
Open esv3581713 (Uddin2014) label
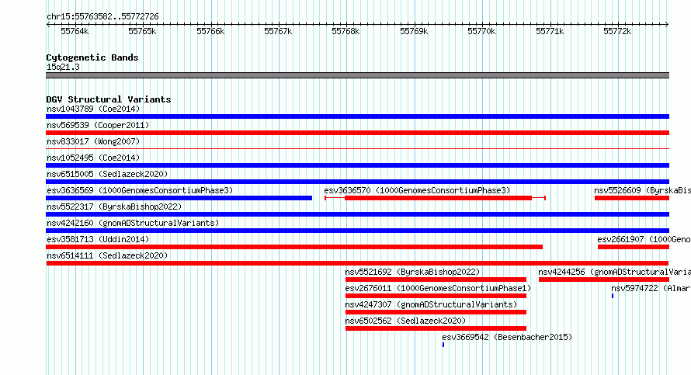pos(98,239)
